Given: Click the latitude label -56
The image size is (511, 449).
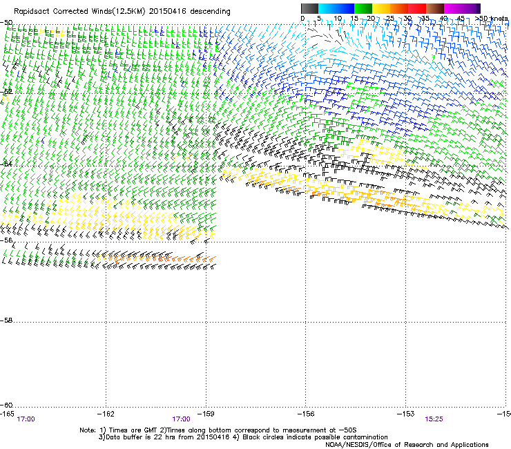Looking at the screenshot, I should coord(6,240).
